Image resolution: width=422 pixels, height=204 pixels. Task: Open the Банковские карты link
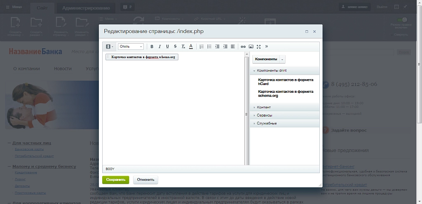[x=29, y=149]
